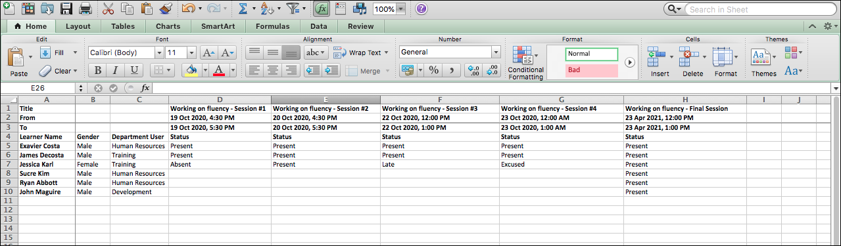Open the Toolbox icon

(x=341, y=9)
